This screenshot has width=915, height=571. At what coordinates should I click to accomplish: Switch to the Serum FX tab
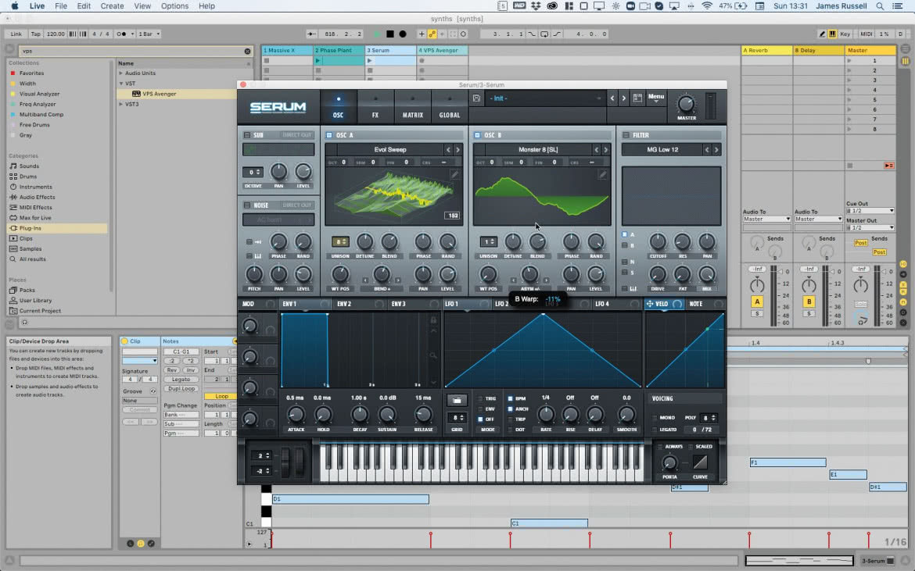pos(375,106)
